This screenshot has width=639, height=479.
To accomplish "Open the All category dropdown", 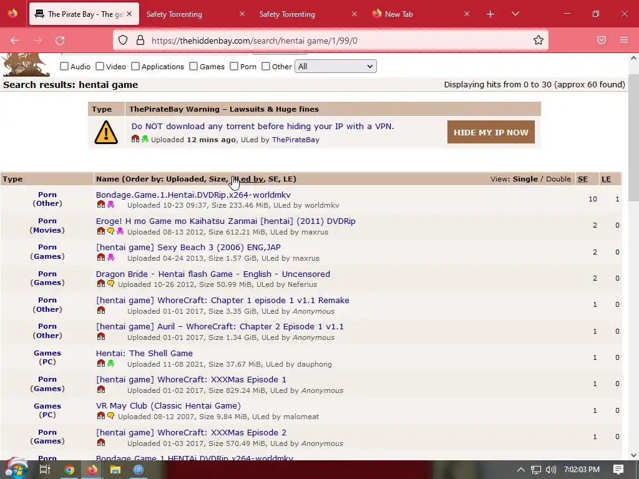I will pos(335,66).
